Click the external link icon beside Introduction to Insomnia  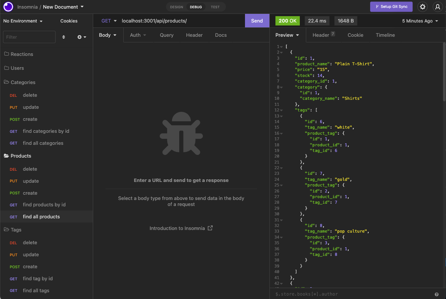point(210,228)
